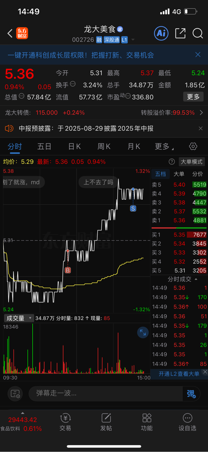The image size is (208, 452).
Task: Tap the share export icon
Action: [x=180, y=33]
